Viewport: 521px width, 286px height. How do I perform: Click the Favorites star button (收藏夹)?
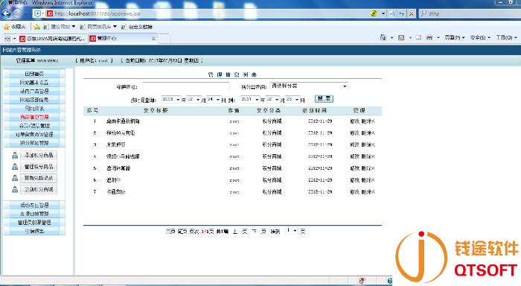[x=15, y=27]
